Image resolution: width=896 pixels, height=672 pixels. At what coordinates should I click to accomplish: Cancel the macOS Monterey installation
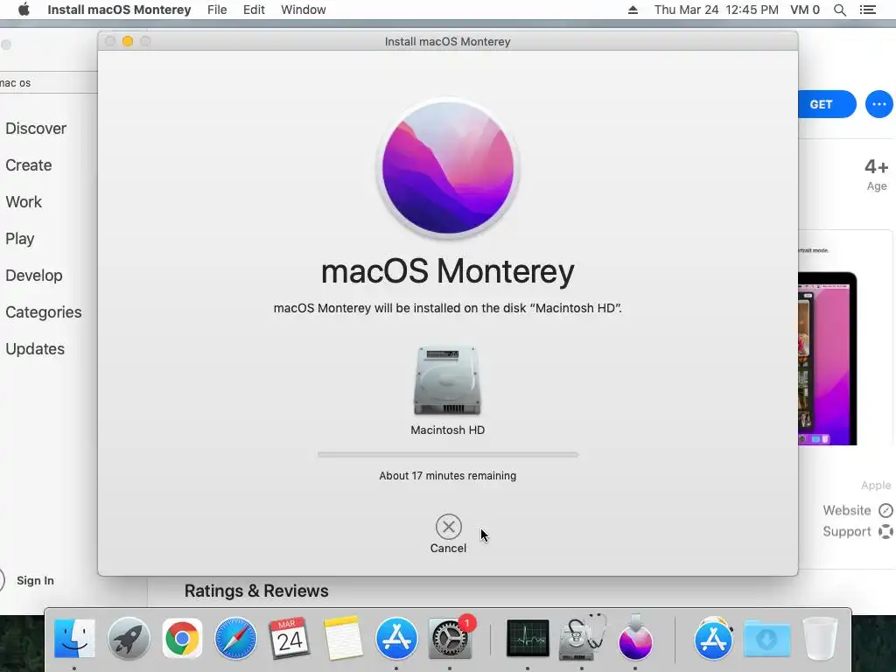pyautogui.click(x=449, y=527)
